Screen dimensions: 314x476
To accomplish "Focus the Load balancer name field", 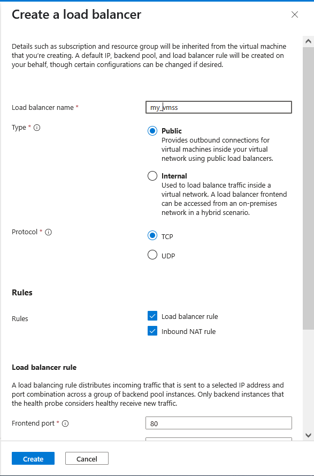I will pyautogui.click(x=219, y=107).
